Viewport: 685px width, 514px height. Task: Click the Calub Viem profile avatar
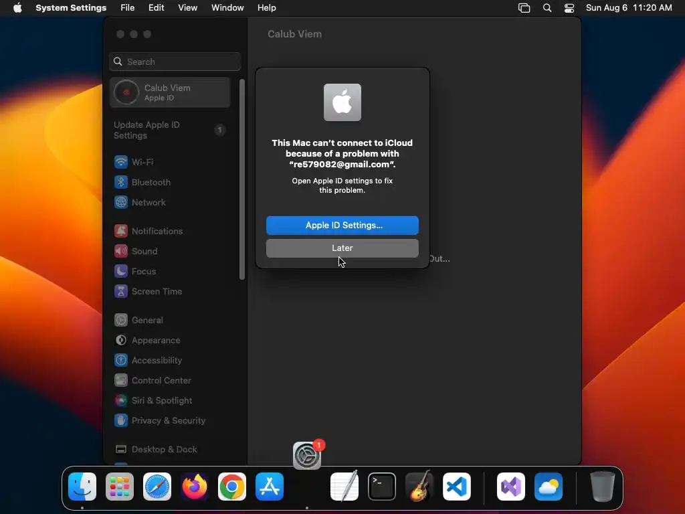[x=126, y=92]
